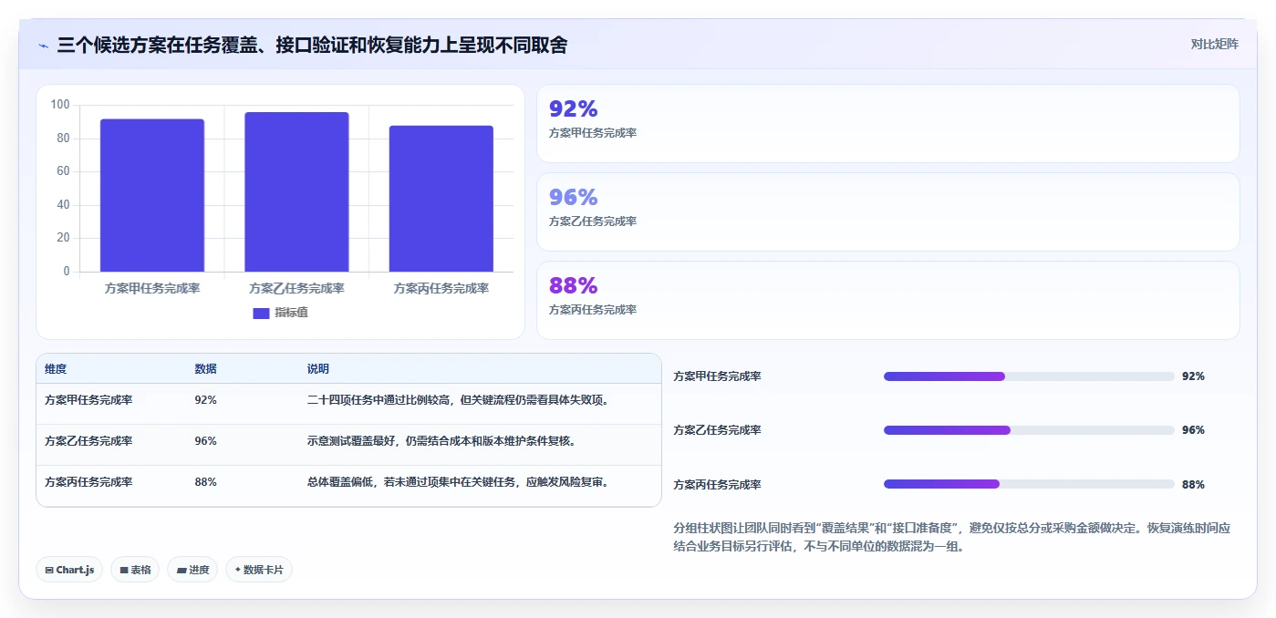Click the 方案丙任务完成率 bar in the chart

(441, 199)
